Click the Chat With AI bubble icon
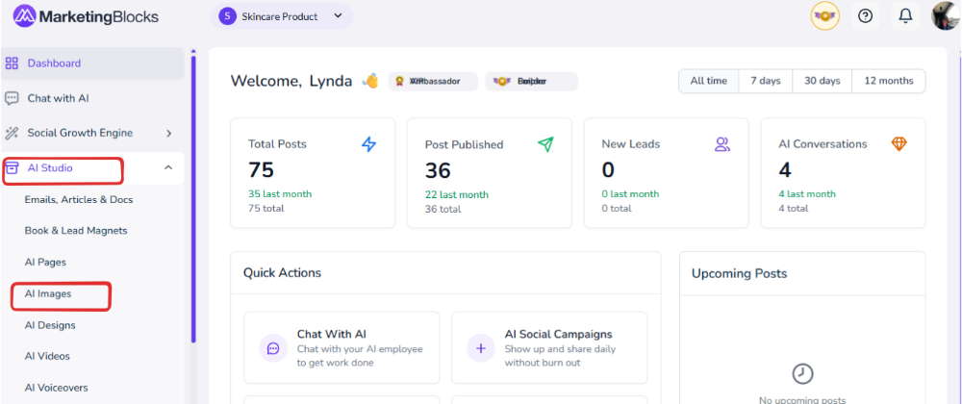 (x=273, y=348)
